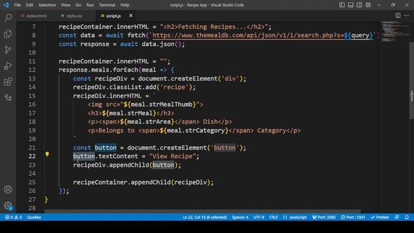The height and width of the screenshot is (233, 414).
Task: Click 'createElement('div')' on line 13
Action: coord(206,79)
